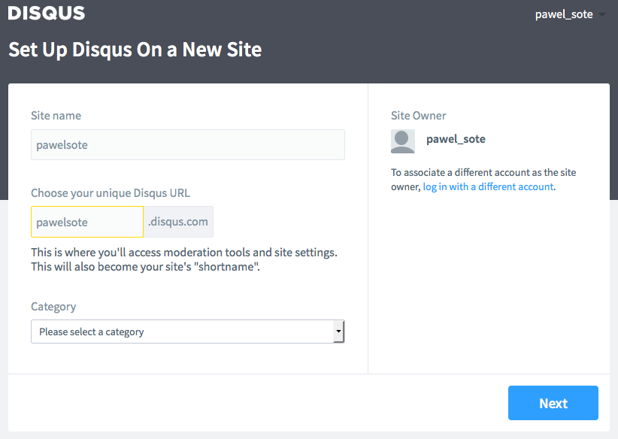618x439 pixels.
Task: Click the "To associate a different account" text
Action: 483,173
